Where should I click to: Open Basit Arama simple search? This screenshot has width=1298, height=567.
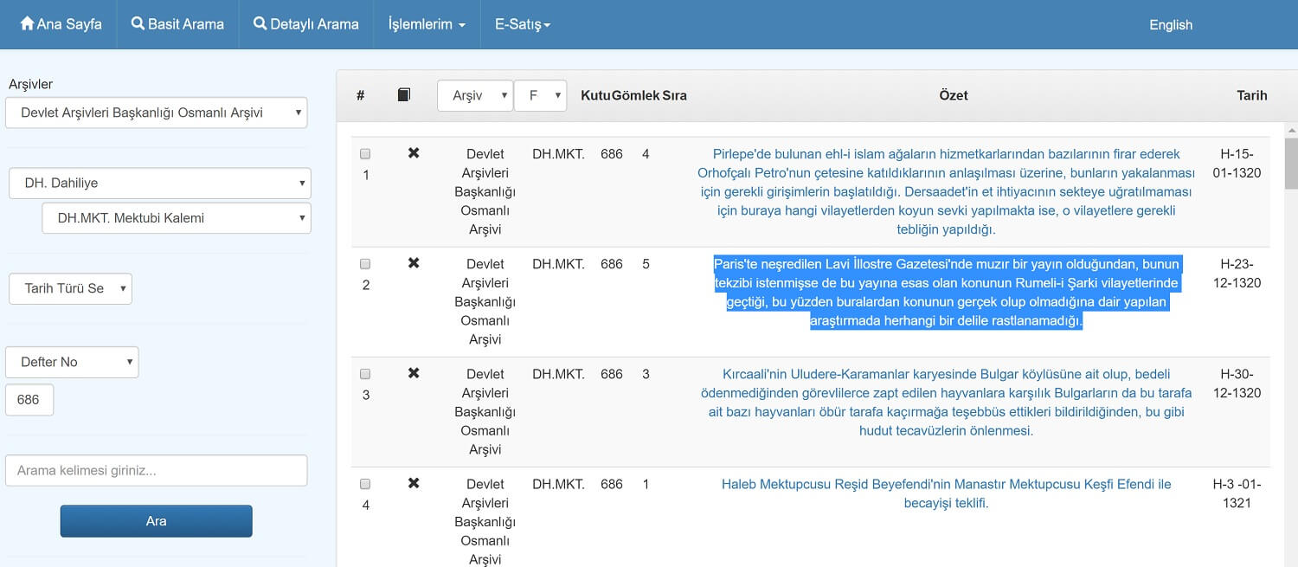pyautogui.click(x=177, y=24)
